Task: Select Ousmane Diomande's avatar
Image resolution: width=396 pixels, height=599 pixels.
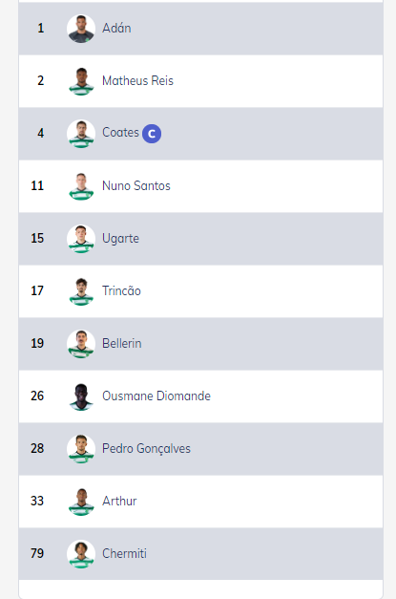Action: coord(81,396)
